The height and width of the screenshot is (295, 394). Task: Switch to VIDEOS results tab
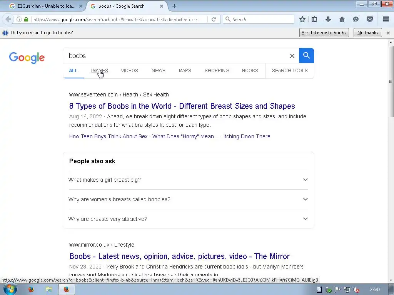coord(129,71)
